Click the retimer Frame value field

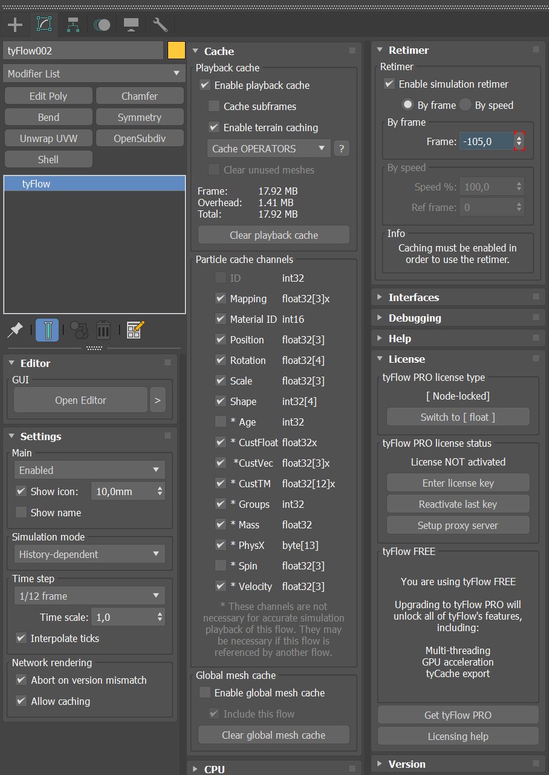tap(487, 141)
